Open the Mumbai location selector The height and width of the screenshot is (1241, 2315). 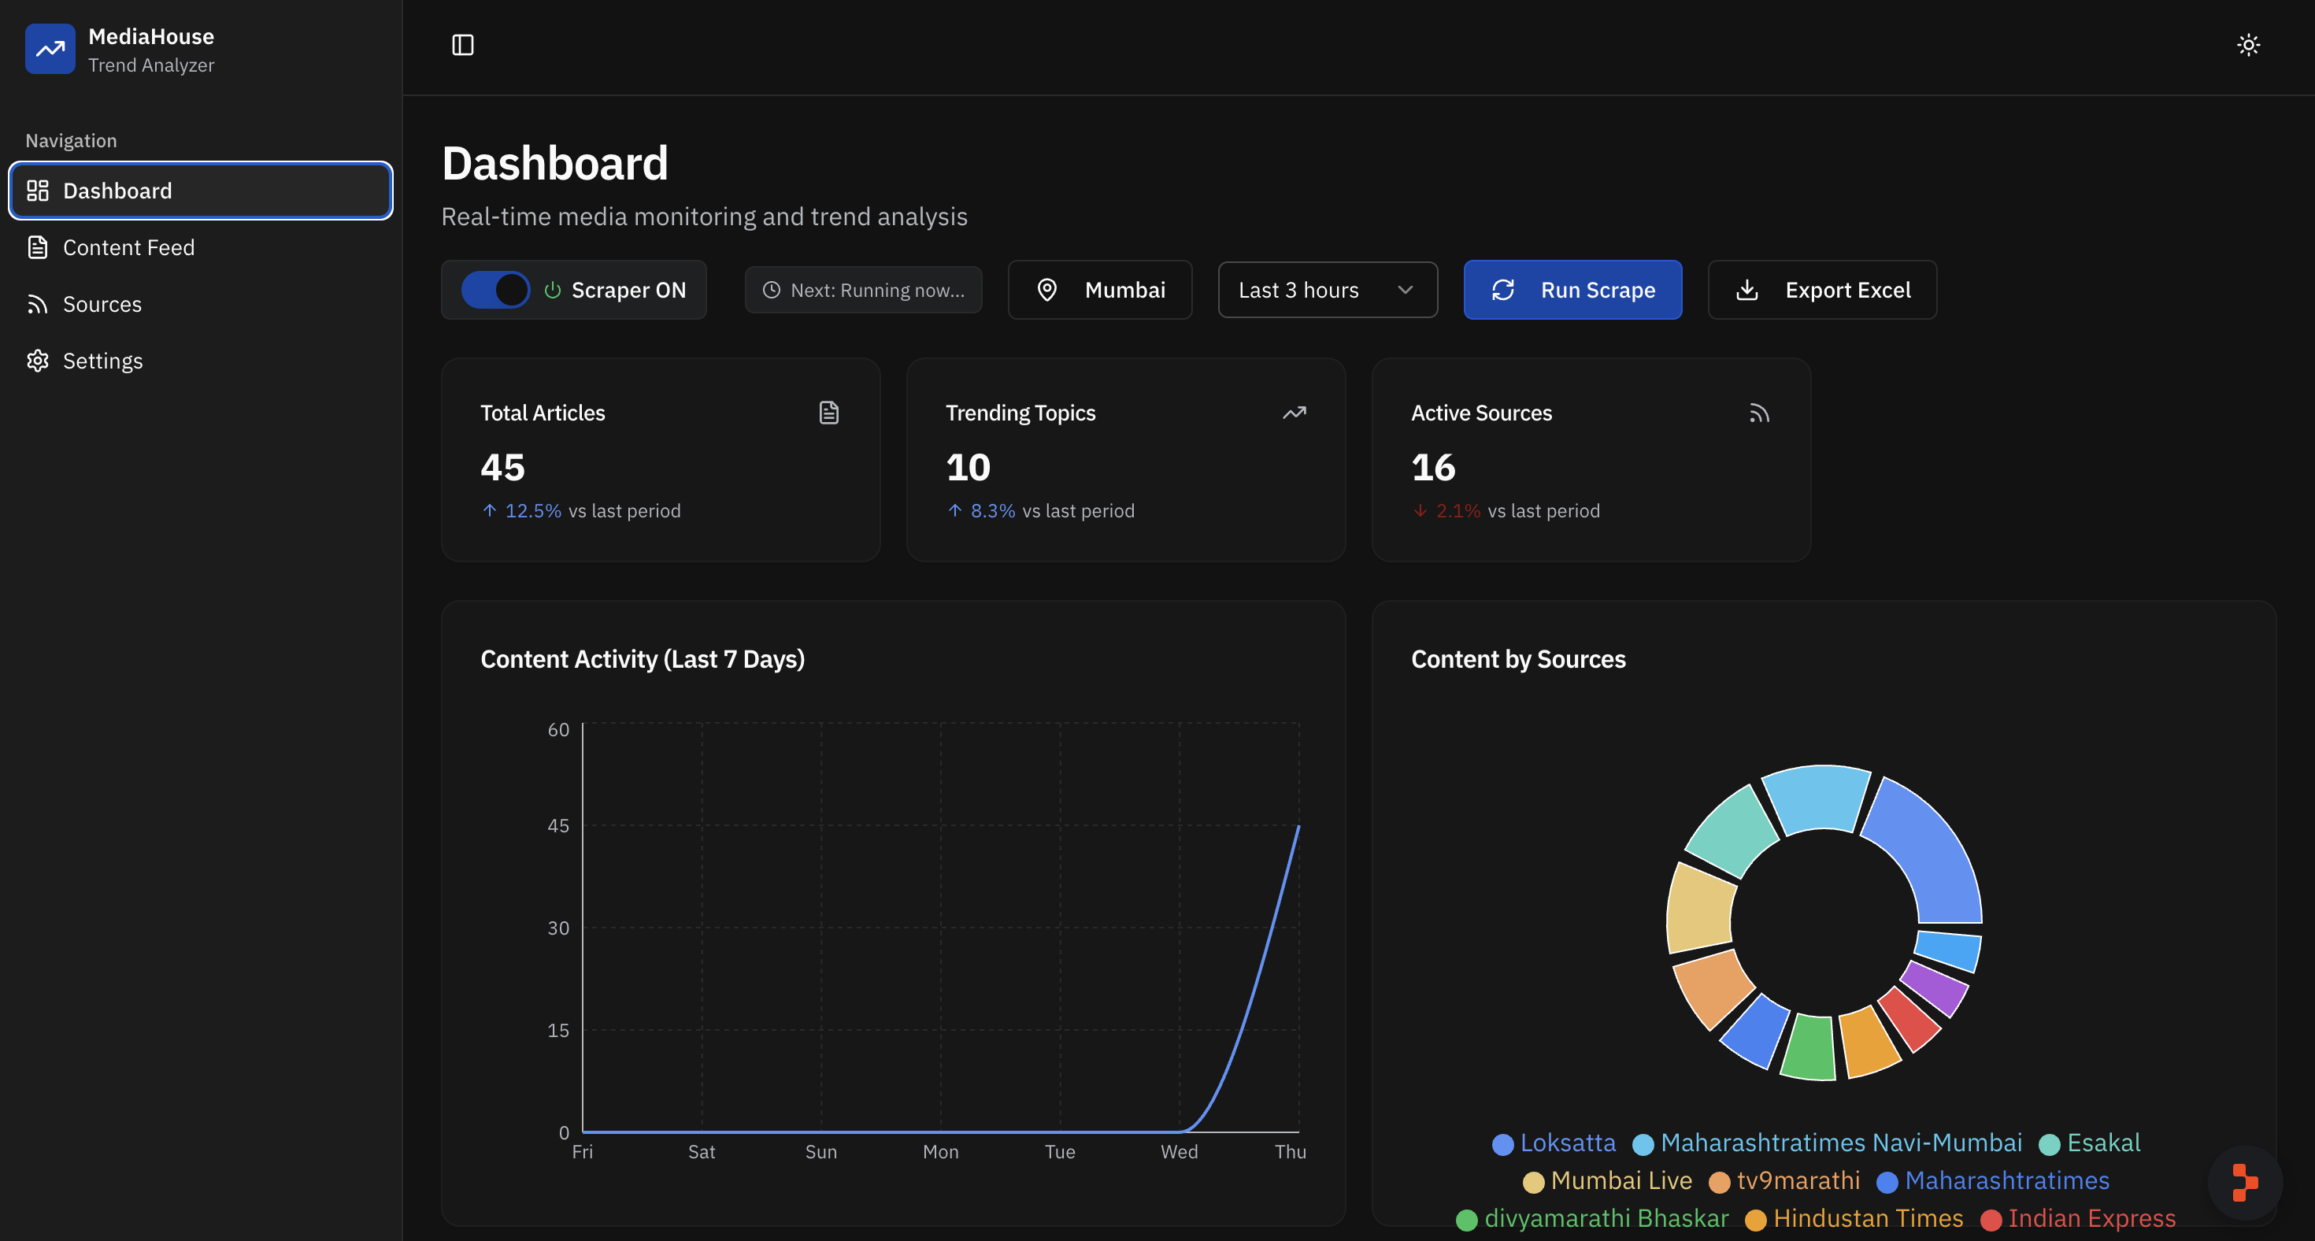point(1100,291)
